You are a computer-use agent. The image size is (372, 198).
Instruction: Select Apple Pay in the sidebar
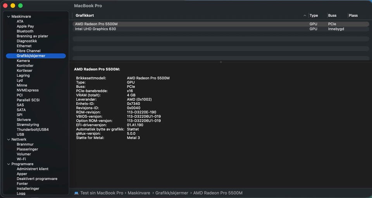[x=25, y=26]
